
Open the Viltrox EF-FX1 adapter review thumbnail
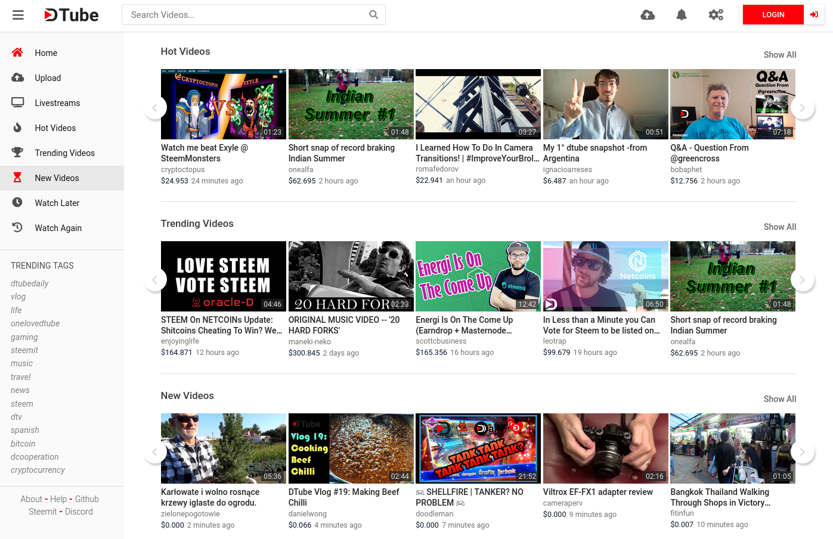coord(606,448)
